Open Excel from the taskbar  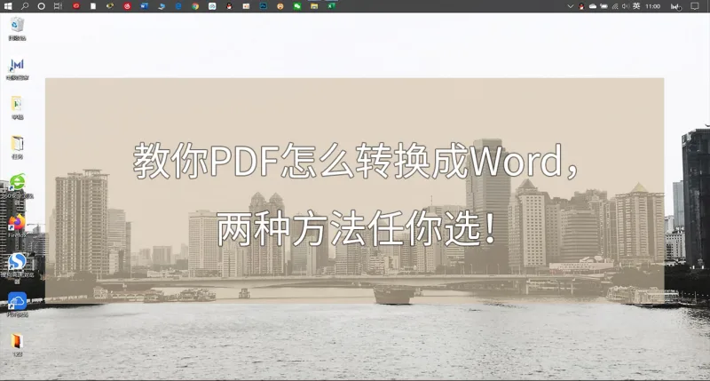click(x=331, y=6)
